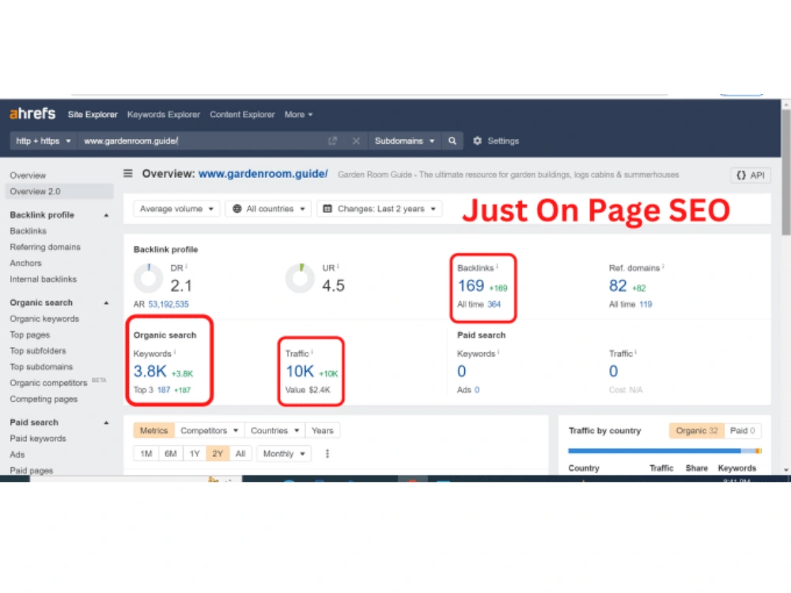
Task: Select All time range
Action: click(240, 454)
